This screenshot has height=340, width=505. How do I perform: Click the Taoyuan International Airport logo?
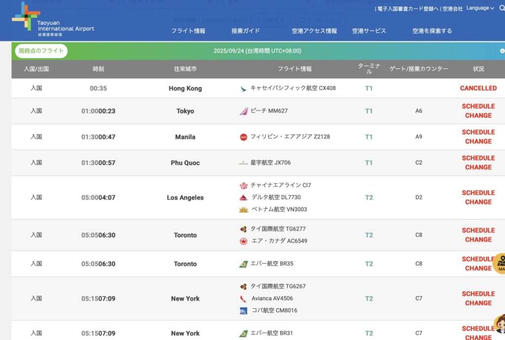53,19
